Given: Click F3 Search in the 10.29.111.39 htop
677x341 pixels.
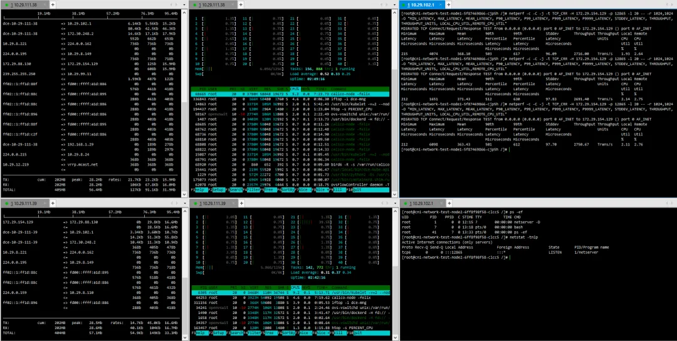Looking at the screenshot, I should coord(234,333).
